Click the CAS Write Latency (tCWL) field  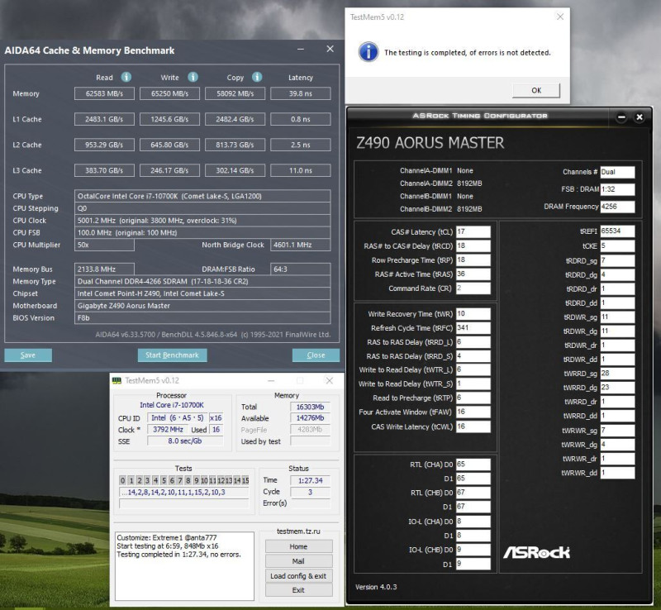(473, 427)
